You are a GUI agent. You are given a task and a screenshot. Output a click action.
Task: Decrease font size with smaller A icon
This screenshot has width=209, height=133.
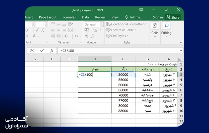(x=43, y=30)
